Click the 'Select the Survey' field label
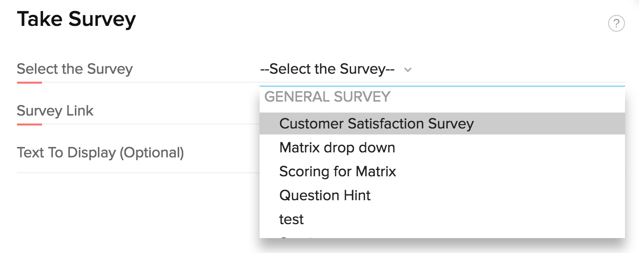This screenshot has height=253, width=639. [75, 69]
